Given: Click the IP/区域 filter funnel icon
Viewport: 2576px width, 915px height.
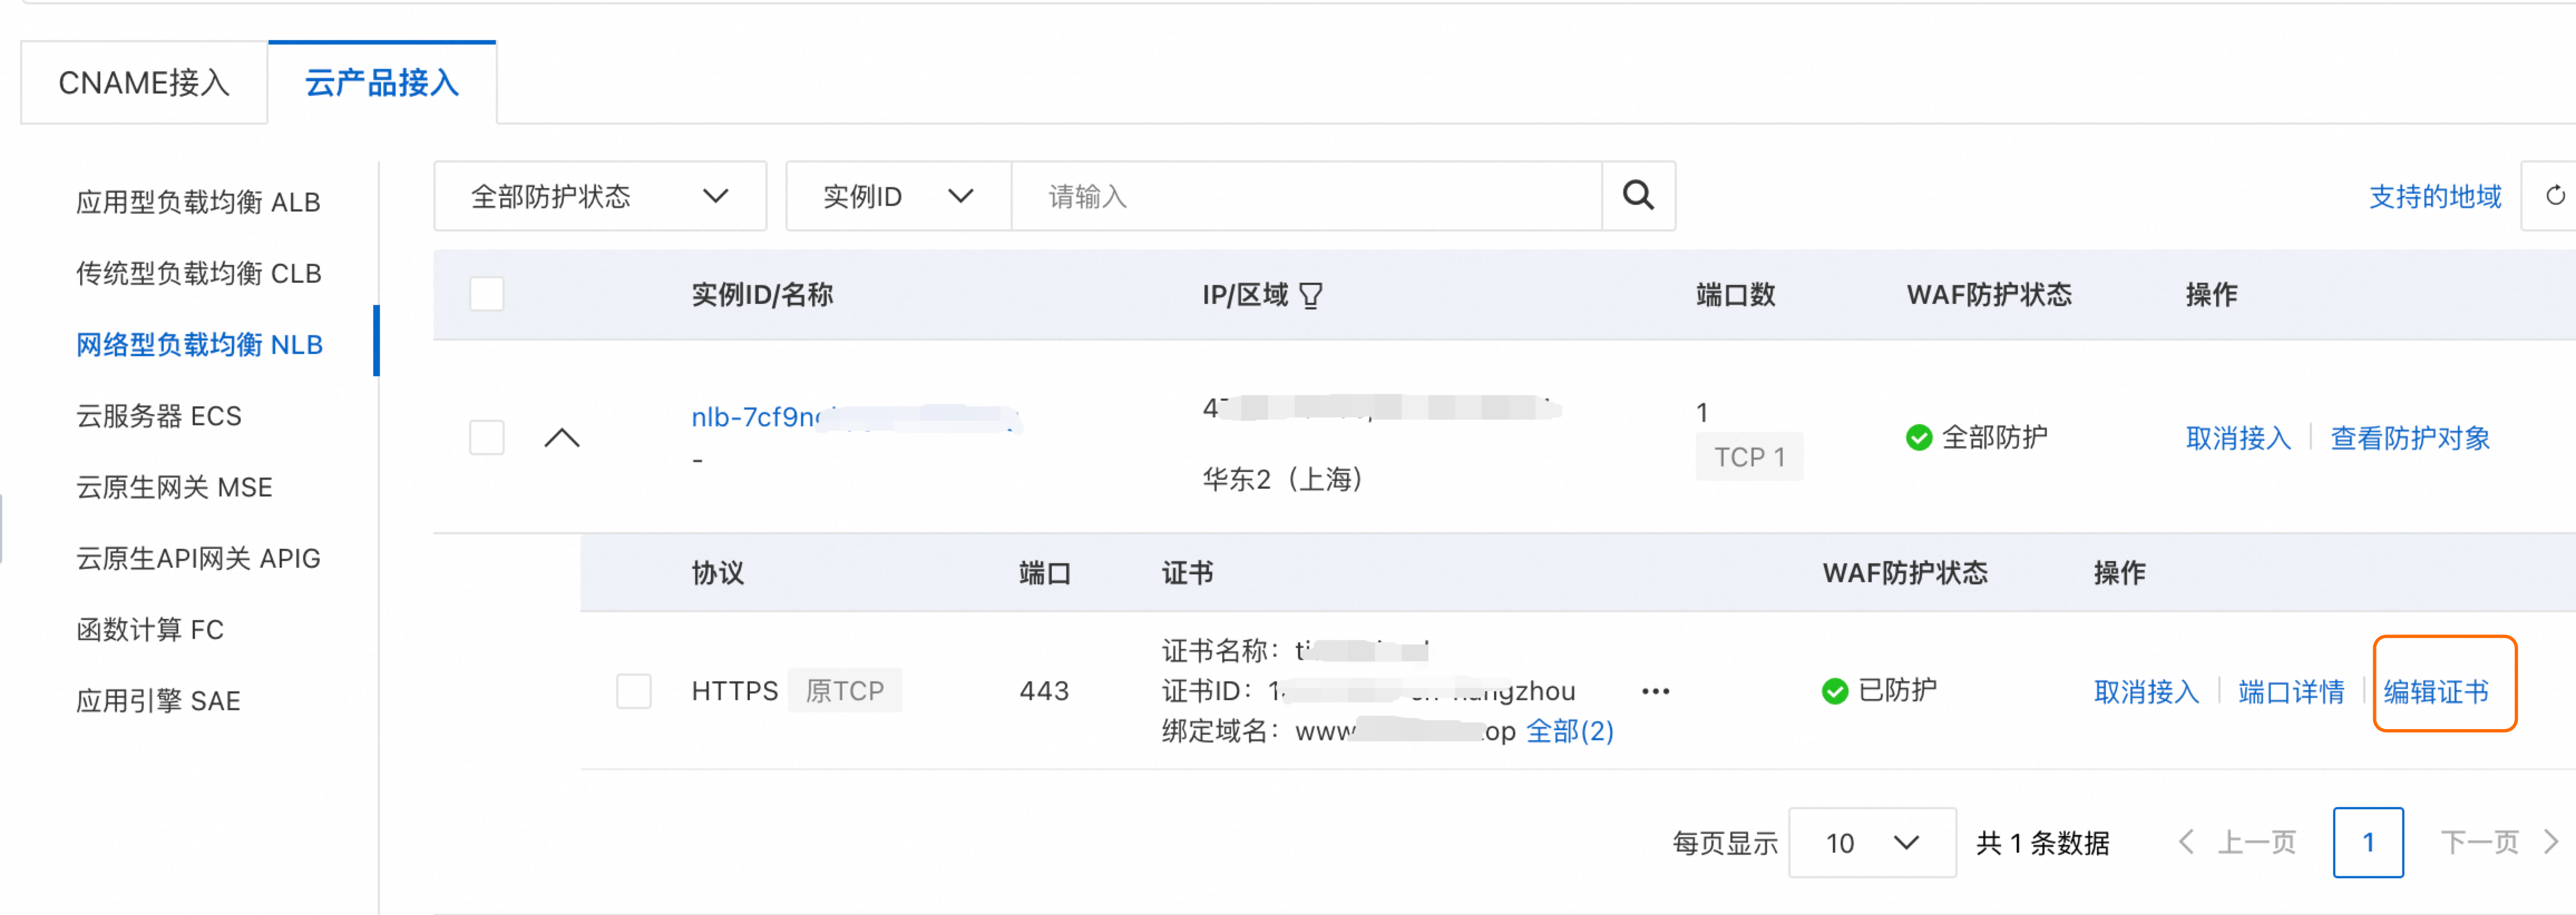Looking at the screenshot, I should [1310, 296].
